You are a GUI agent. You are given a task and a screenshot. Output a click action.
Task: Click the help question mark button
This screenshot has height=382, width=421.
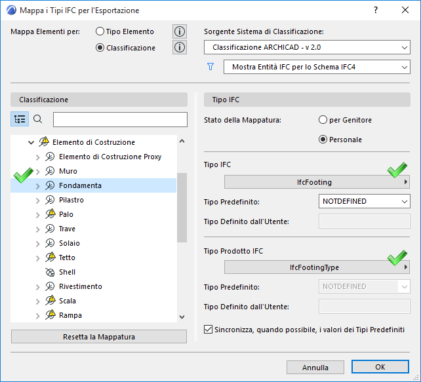tap(376, 10)
